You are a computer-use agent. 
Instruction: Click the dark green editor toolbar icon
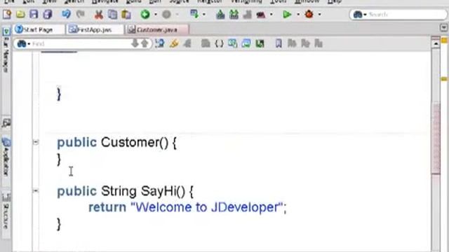tap(260, 43)
